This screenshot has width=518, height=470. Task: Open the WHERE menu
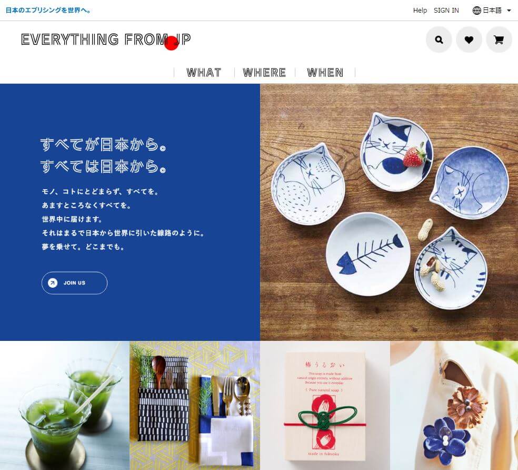[264, 72]
